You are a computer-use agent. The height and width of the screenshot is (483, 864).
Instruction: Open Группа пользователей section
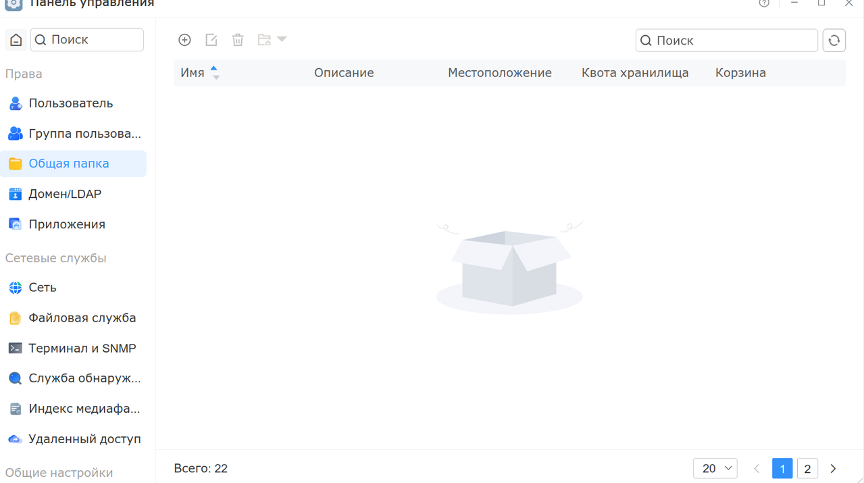tap(73, 134)
